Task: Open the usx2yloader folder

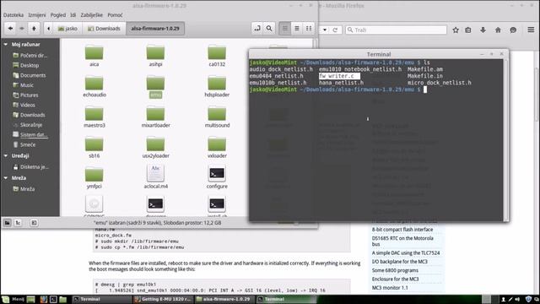Action: (x=155, y=147)
